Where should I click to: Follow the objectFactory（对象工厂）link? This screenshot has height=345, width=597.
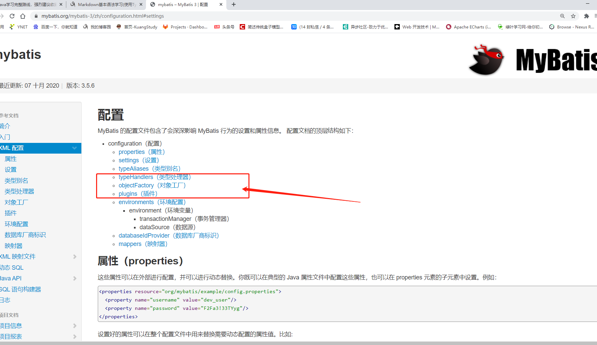click(152, 185)
